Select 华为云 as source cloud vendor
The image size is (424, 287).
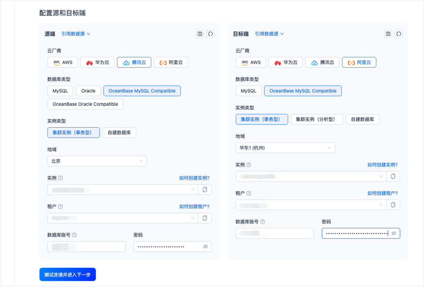[x=97, y=62]
